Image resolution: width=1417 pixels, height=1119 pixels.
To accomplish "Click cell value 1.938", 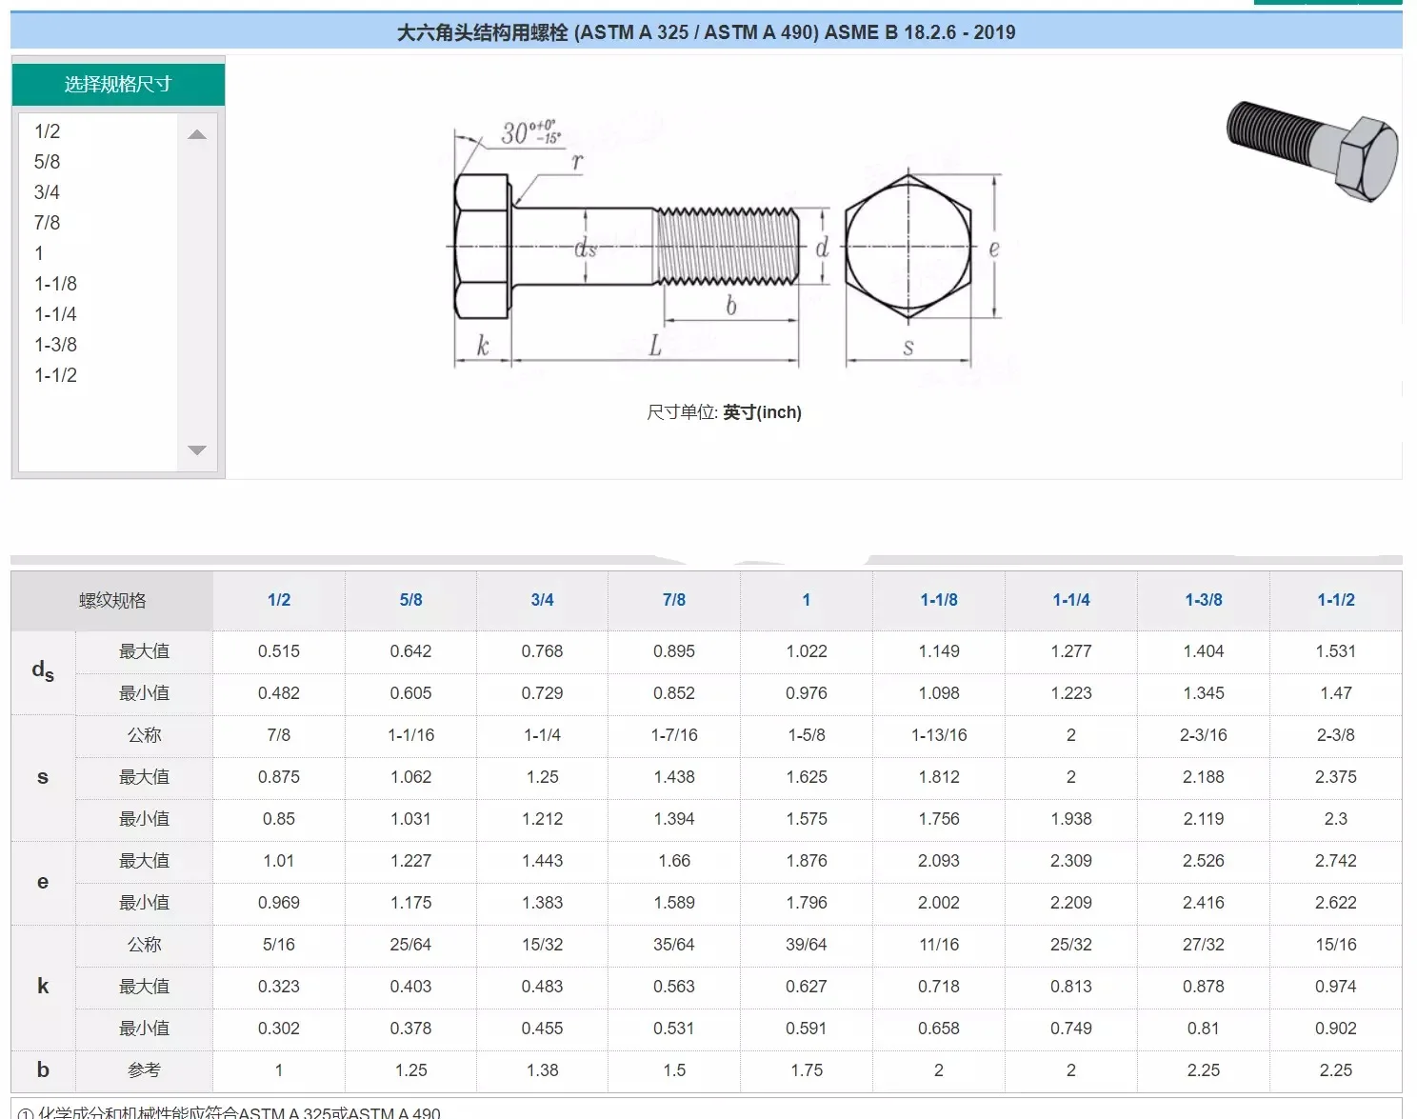I will pyautogui.click(x=1071, y=819).
